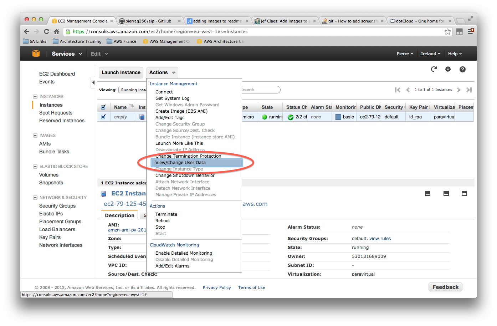The height and width of the screenshot is (326, 497).
Task: Collapse the ELASTIC BLOCK STORE section
Action: click(x=35, y=167)
